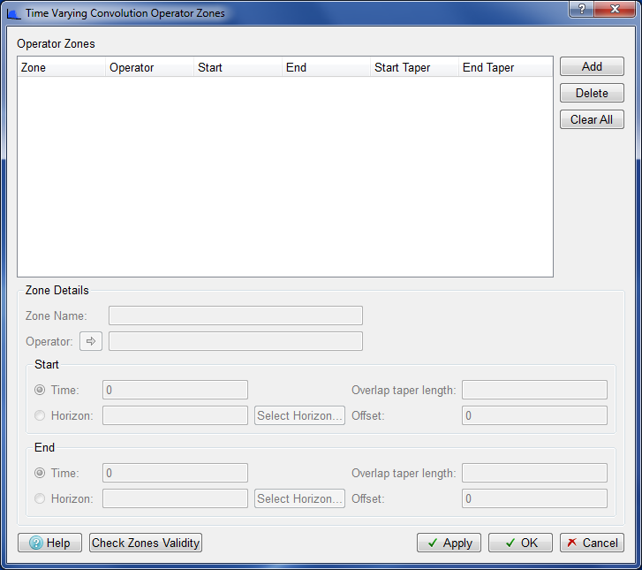The height and width of the screenshot is (570, 642).
Task: Click the Start column header
Action: pos(238,67)
